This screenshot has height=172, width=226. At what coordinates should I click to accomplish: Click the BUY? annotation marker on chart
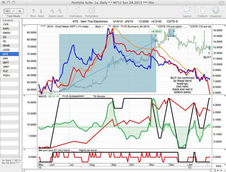tap(207, 57)
